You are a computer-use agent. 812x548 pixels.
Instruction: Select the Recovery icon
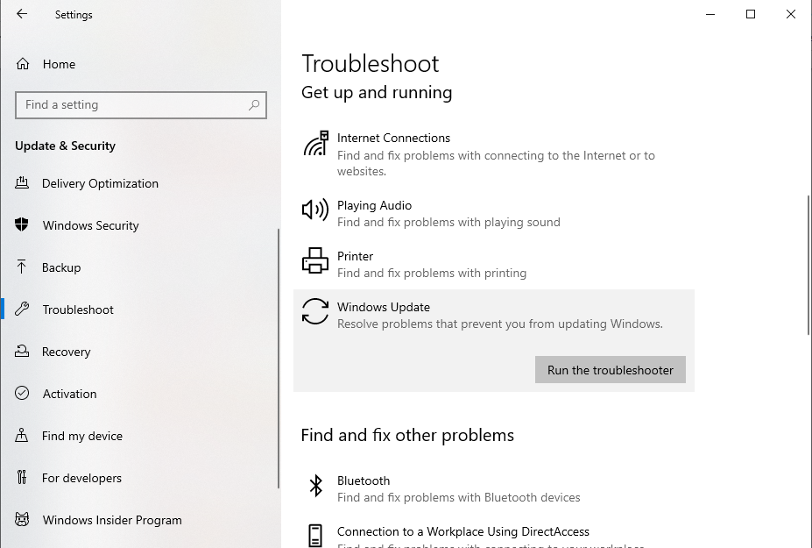click(22, 351)
